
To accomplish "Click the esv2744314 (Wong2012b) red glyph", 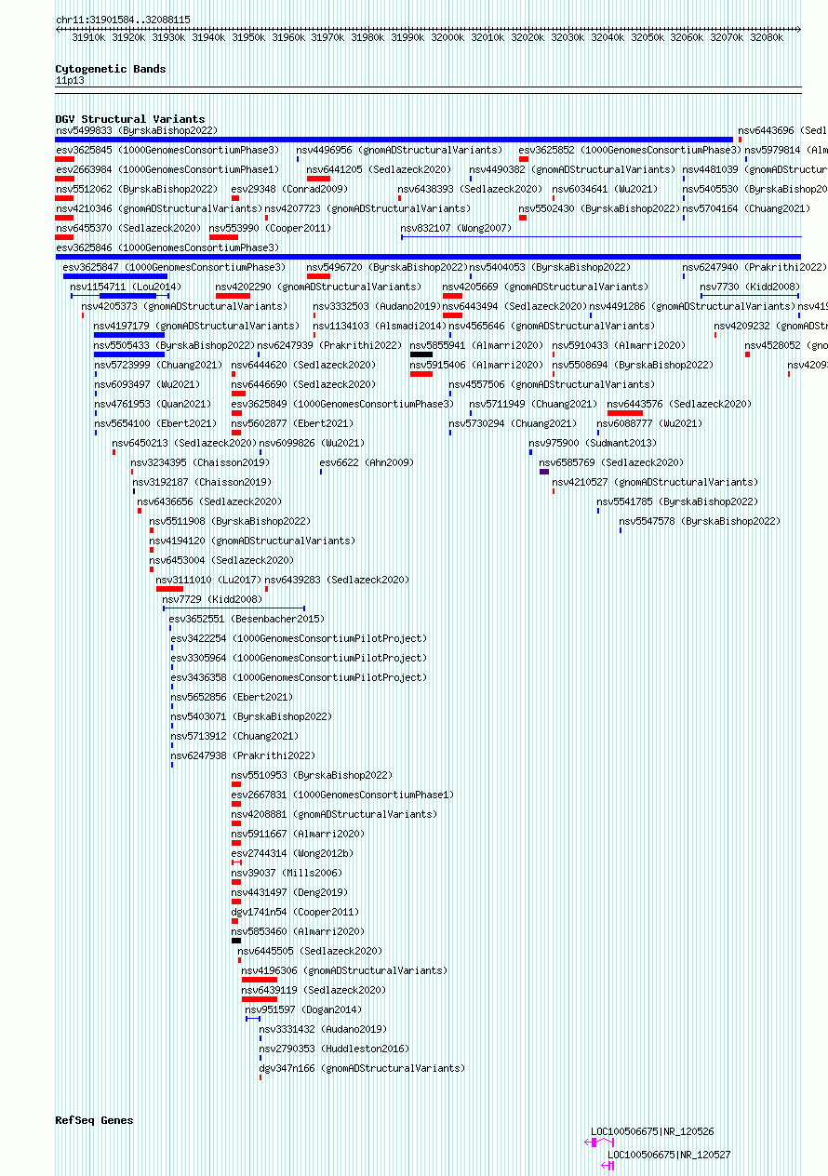I will coord(236,862).
